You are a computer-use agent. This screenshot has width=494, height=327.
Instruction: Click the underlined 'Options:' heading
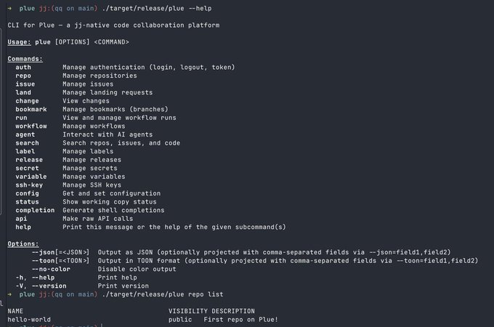click(23, 243)
